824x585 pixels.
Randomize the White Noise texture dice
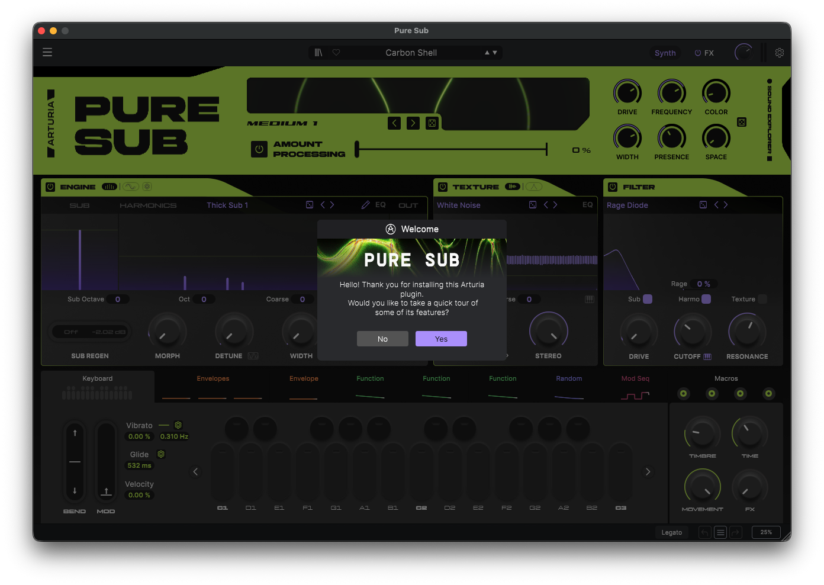[x=533, y=205]
